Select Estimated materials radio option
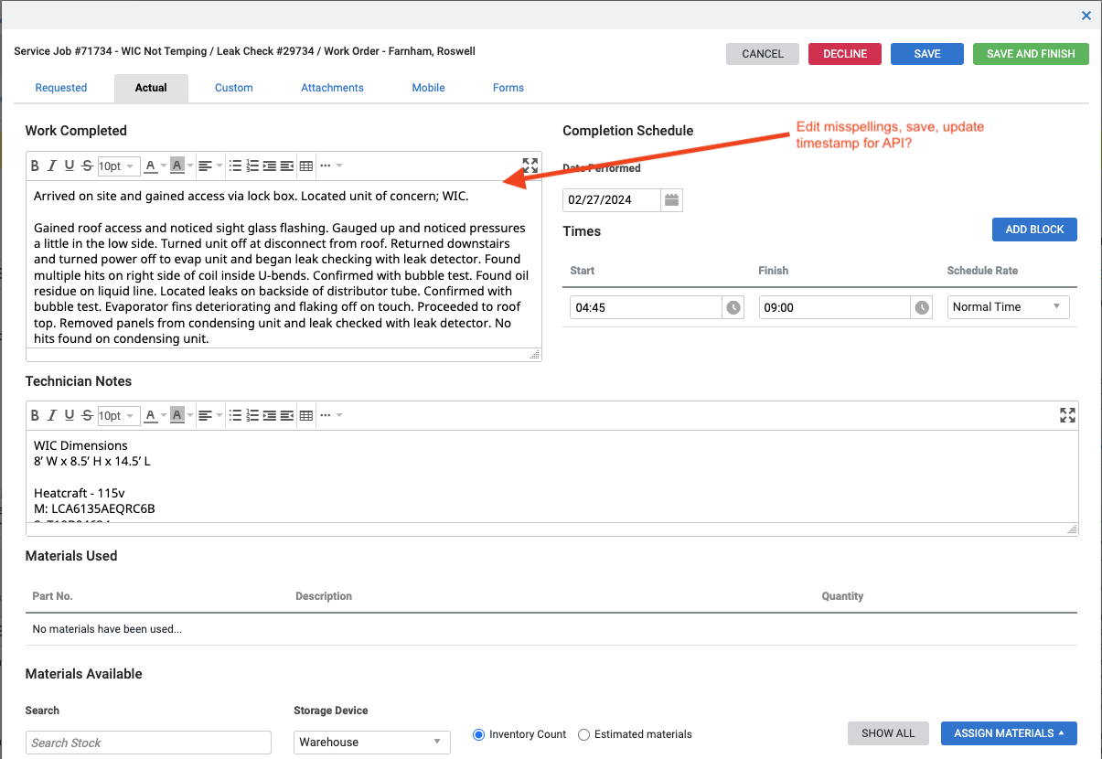Image resolution: width=1102 pixels, height=759 pixels. [583, 734]
